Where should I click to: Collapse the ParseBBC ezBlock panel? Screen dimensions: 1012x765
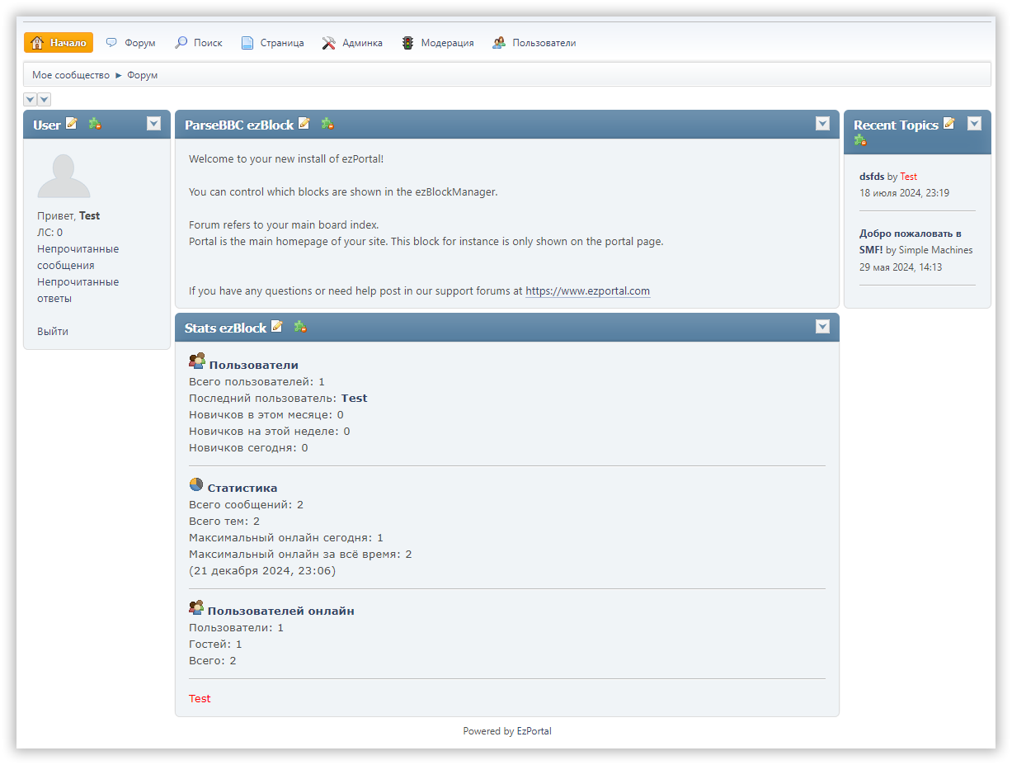822,124
